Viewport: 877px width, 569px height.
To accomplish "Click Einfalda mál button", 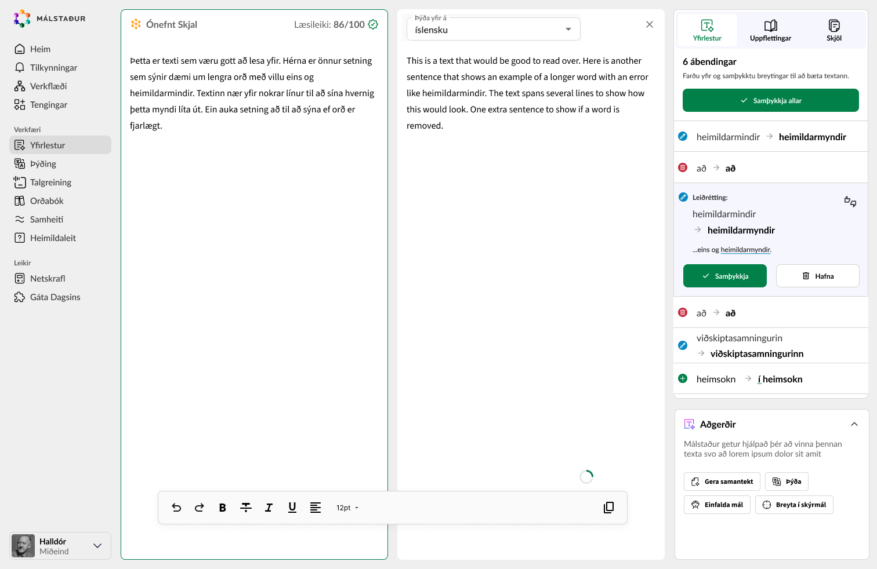I will click(717, 505).
